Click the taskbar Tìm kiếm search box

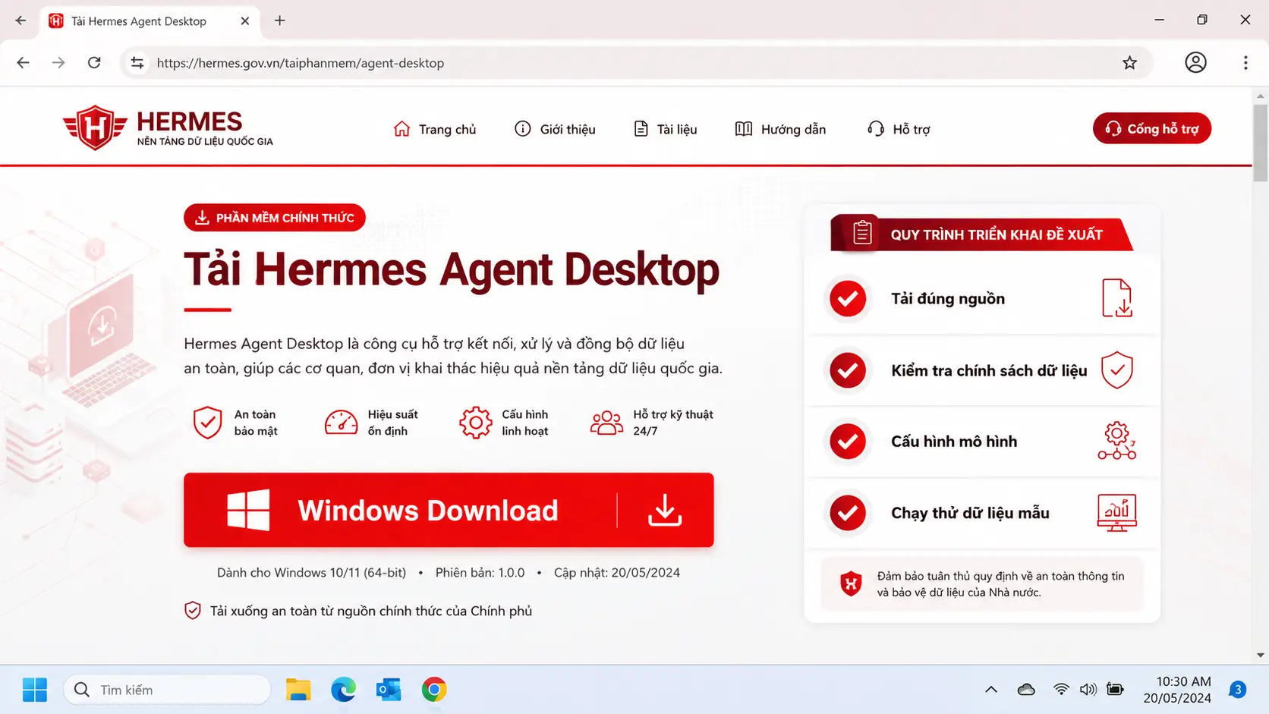167,690
